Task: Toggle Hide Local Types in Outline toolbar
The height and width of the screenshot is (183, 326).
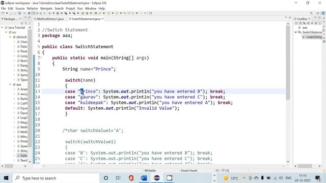Action: (x=316, y=23)
